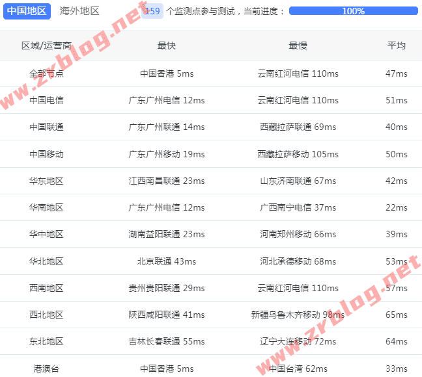The image size is (422, 377).
Task: Sort by the 区域/运营商 column header
Action: pos(46,45)
